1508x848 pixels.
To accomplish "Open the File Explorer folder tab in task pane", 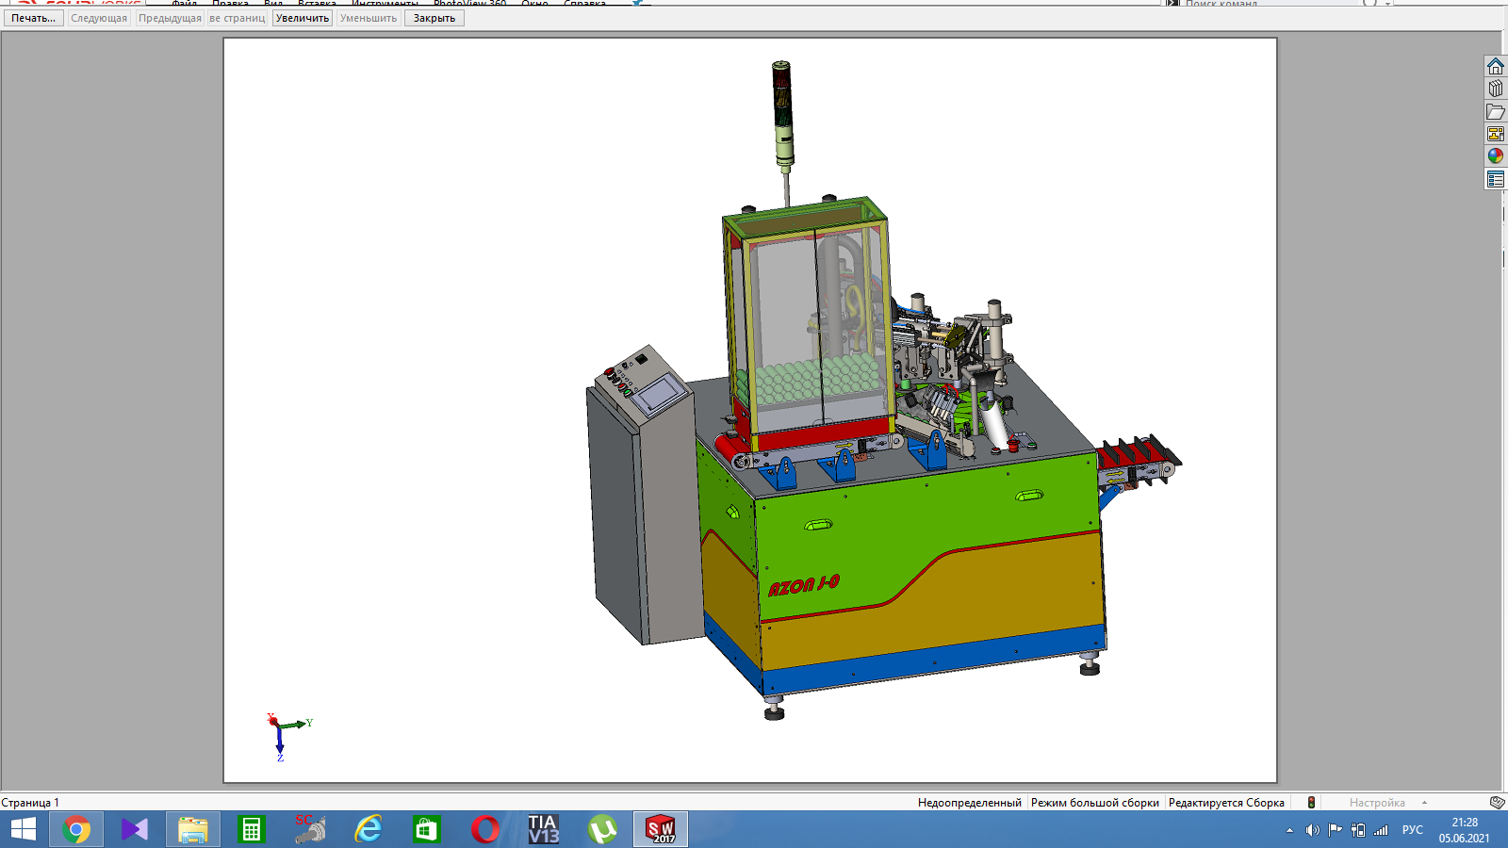I will pyautogui.click(x=1495, y=111).
